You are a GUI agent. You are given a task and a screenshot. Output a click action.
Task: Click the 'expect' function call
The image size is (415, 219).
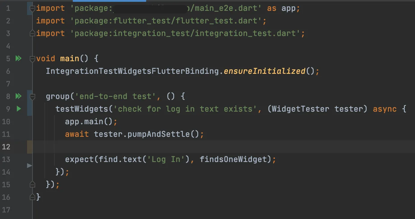click(x=79, y=159)
